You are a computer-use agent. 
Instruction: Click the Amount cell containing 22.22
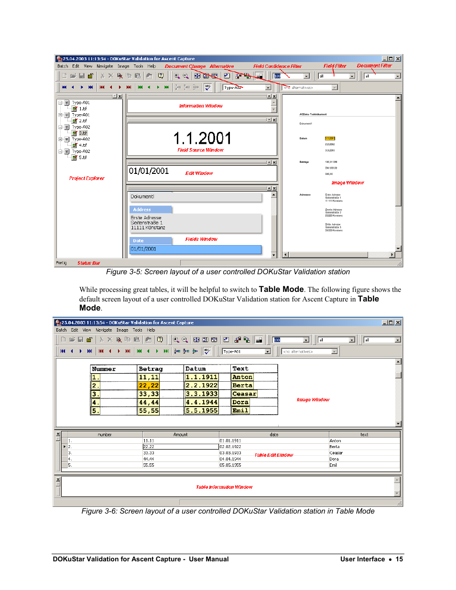[x=181, y=447]
